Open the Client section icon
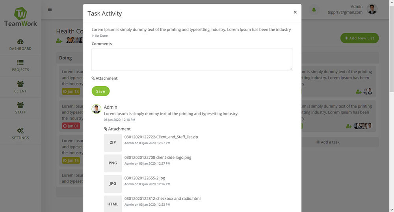The height and width of the screenshot is (212, 394). (20, 84)
